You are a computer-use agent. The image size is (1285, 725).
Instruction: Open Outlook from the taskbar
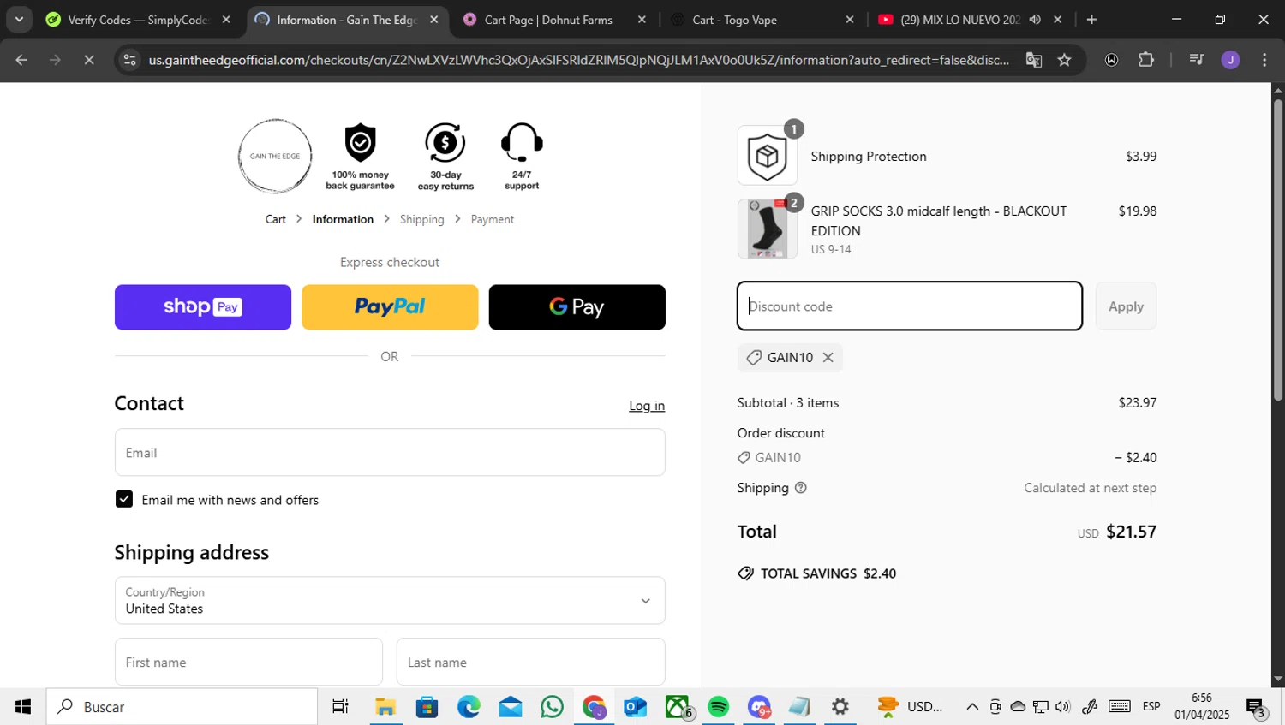click(635, 707)
